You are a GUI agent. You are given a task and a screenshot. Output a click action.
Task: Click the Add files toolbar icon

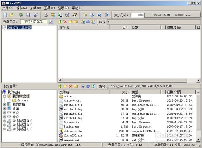click(85, 15)
